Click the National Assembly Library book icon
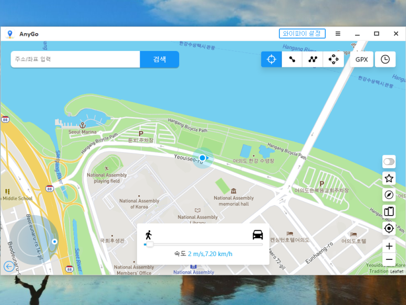 pyautogui.click(x=197, y=210)
